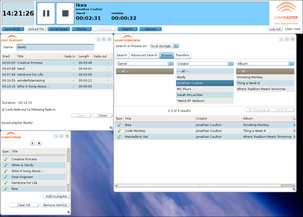
Task: Select Smoking Monkey album
Action: [265, 77]
